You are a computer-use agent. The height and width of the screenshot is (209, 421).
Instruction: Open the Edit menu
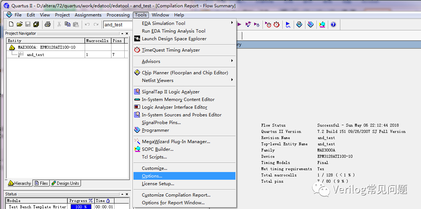click(x=31, y=15)
